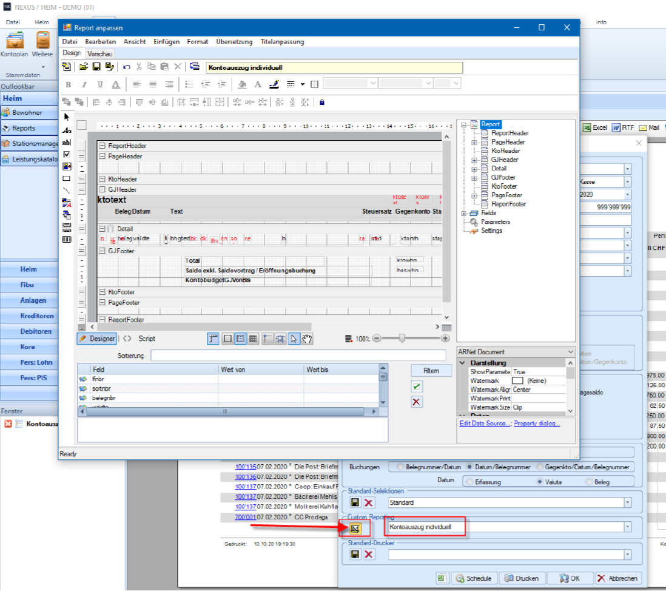Open the Einfügen menu
This screenshot has width=666, height=591.
click(x=167, y=42)
